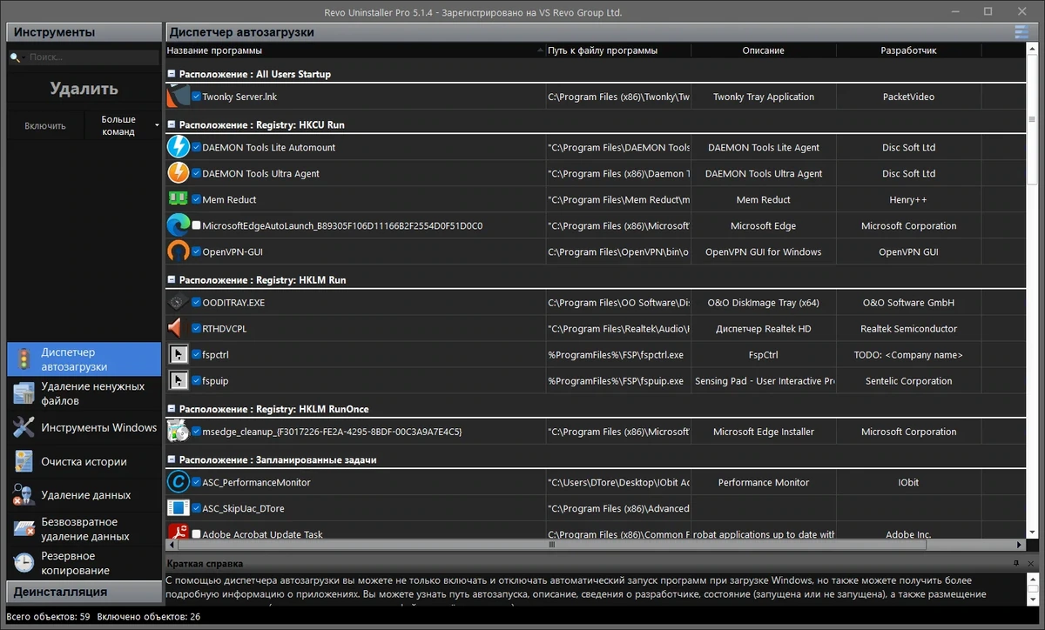Click the DAEMON Tools Ultra Agent icon
The height and width of the screenshot is (630, 1045).
point(178,173)
